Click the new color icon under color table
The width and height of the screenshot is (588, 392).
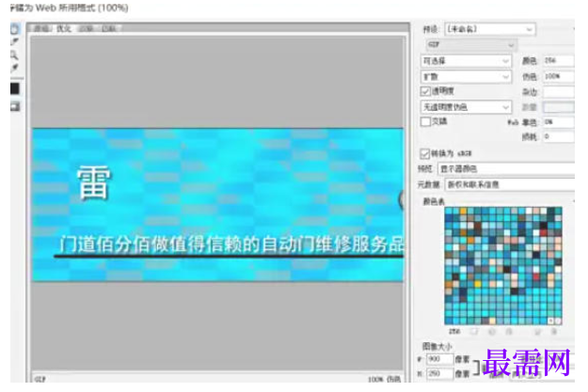537,331
